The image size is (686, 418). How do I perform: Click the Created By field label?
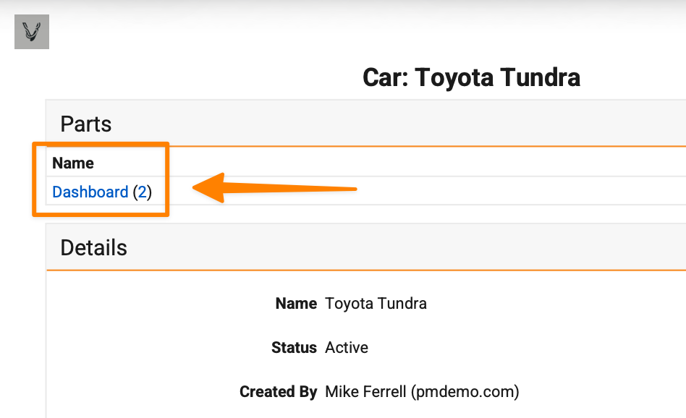278,392
